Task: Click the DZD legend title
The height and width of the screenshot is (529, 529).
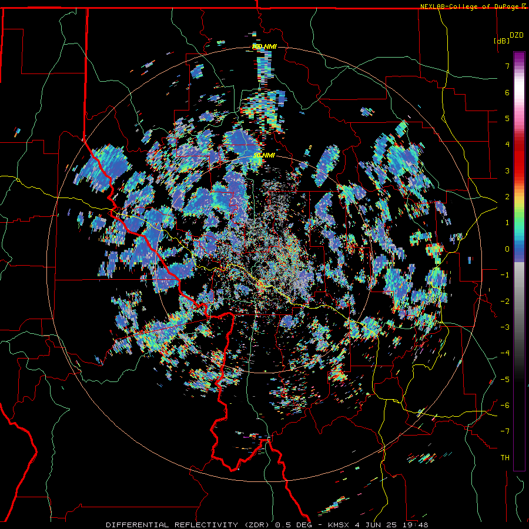Action: click(x=517, y=35)
